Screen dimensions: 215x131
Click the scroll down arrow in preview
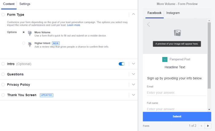coord(209,109)
